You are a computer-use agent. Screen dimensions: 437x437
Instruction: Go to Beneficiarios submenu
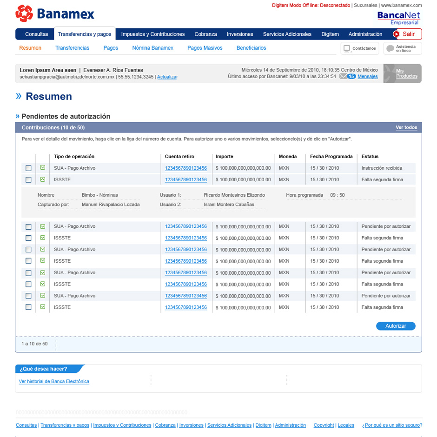tap(251, 48)
